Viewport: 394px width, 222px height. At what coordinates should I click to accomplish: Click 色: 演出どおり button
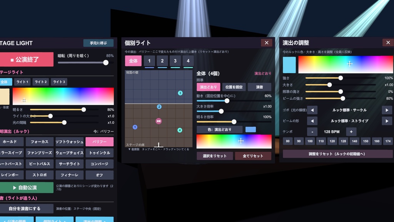click(x=219, y=129)
